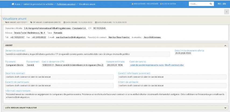Click the Criterii de atribuire field
This screenshot has height=112, width=230.
(172, 86)
